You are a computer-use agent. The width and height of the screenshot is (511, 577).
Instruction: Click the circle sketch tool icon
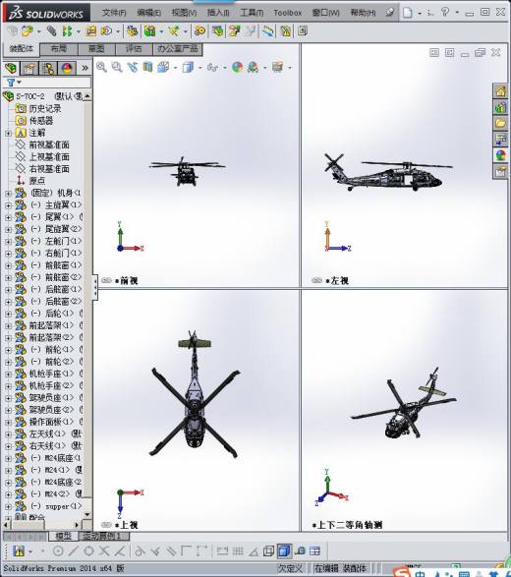point(58,550)
